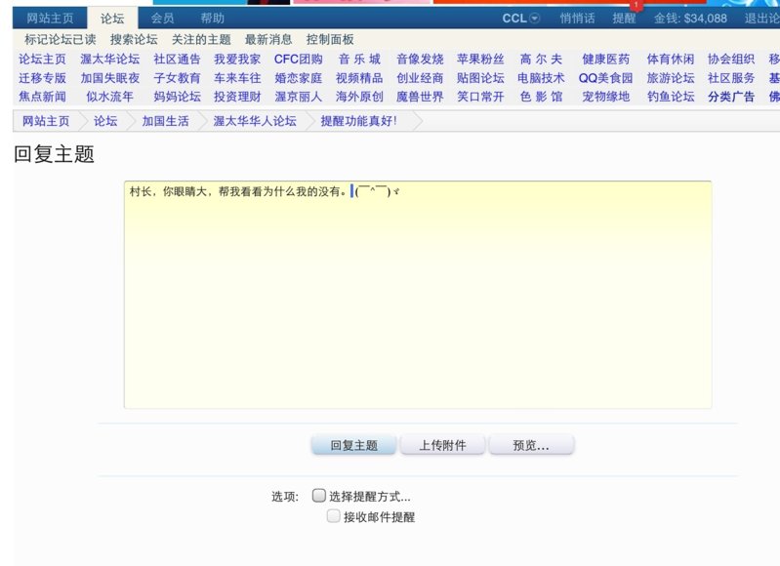Open the 社区通告 link
Screen dimensions: 780x566
click(177, 60)
